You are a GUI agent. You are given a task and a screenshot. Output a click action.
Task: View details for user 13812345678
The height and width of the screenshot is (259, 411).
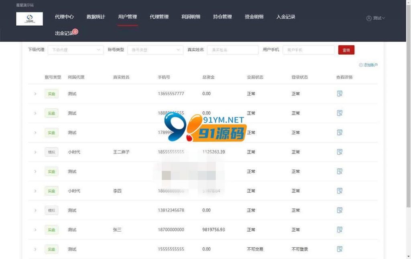(x=340, y=210)
